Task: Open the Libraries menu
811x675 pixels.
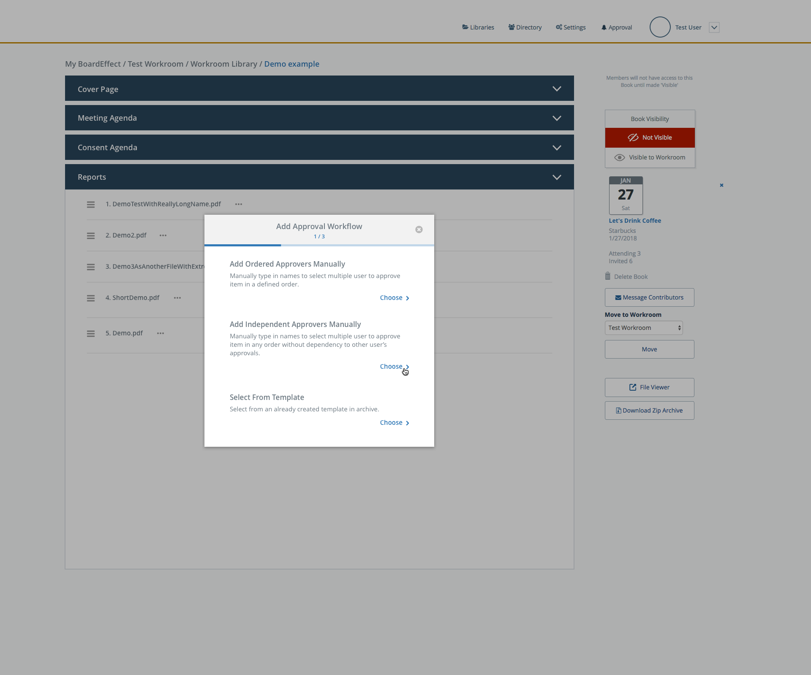Action: 478,27
